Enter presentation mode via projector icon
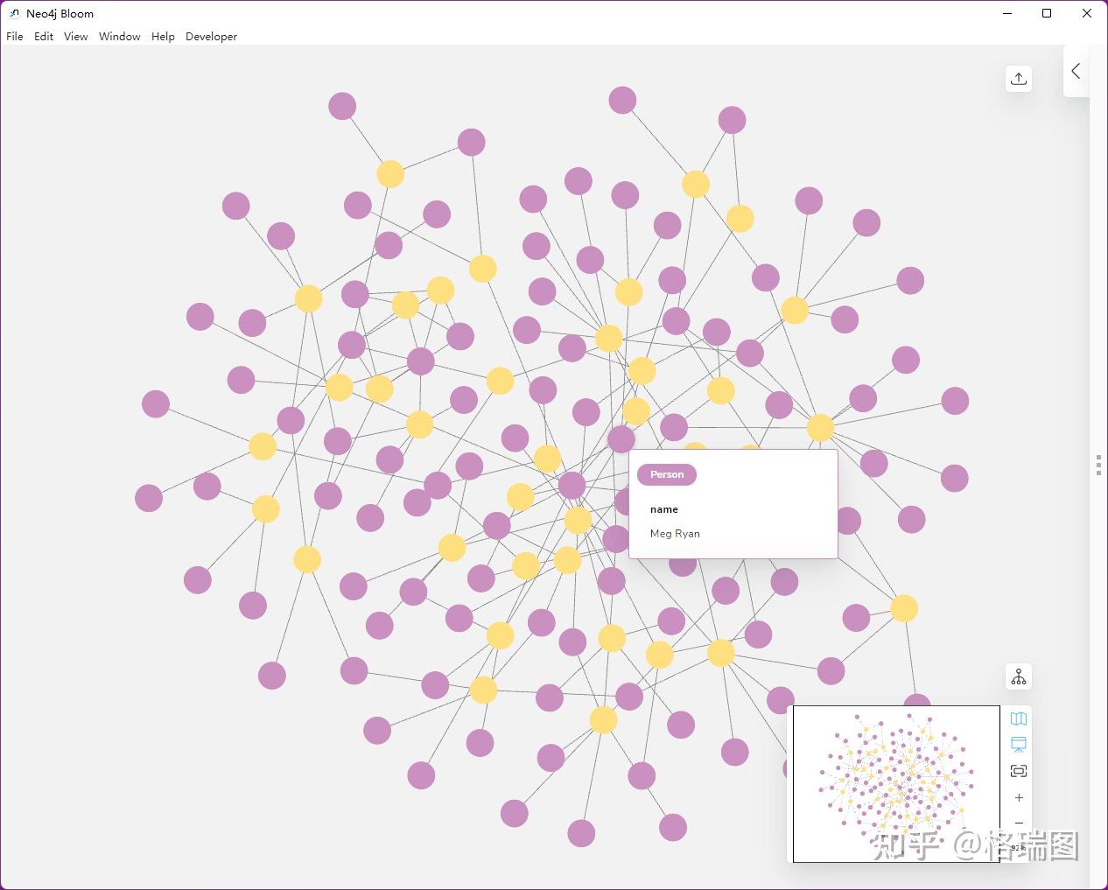 pyautogui.click(x=1018, y=743)
